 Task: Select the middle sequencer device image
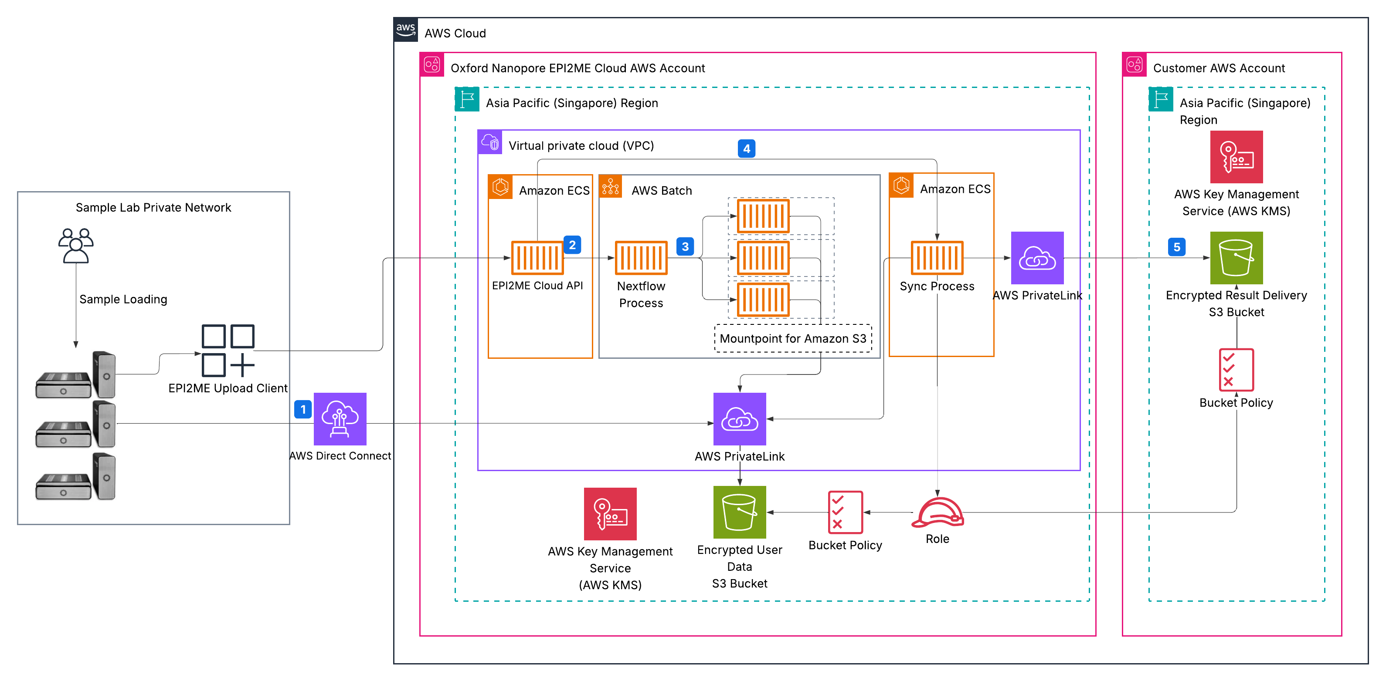pos(75,424)
